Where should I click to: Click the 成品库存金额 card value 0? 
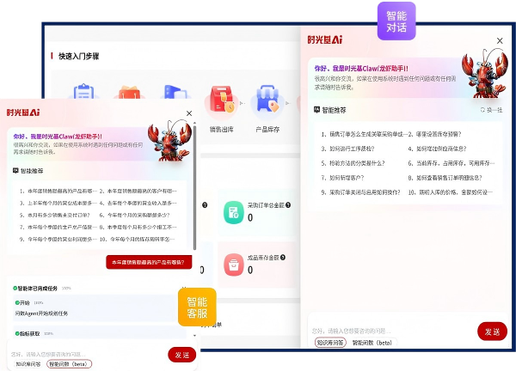tap(250, 270)
